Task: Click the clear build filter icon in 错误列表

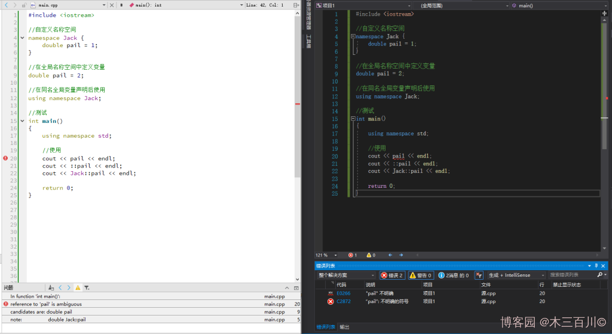Action: 479,275
